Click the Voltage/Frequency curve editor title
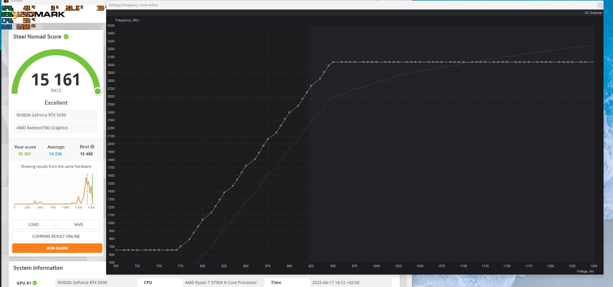Screen dimensions: 613x287 coord(133,5)
